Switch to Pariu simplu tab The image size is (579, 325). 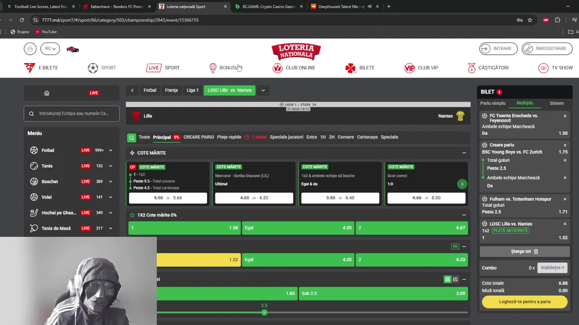pyautogui.click(x=493, y=103)
